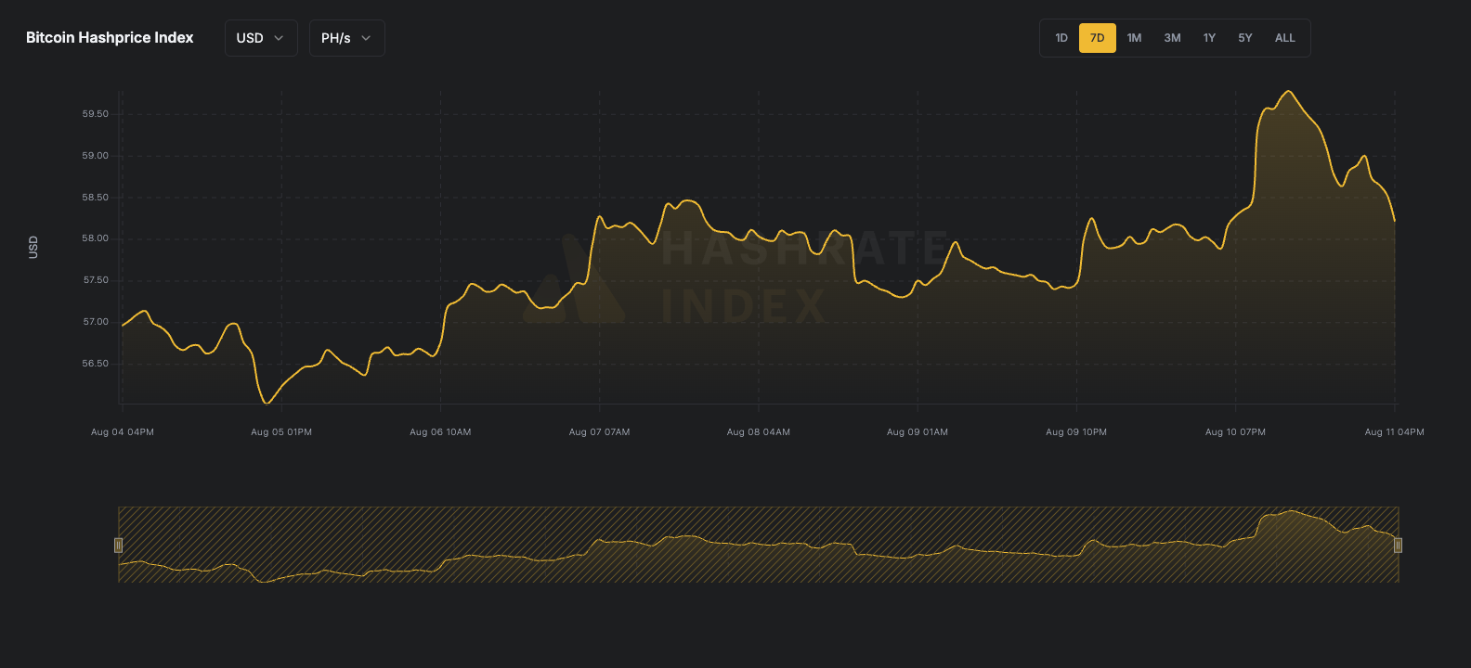Click the 58.50 y-axis value
Image resolution: width=1471 pixels, height=668 pixels.
[96, 198]
